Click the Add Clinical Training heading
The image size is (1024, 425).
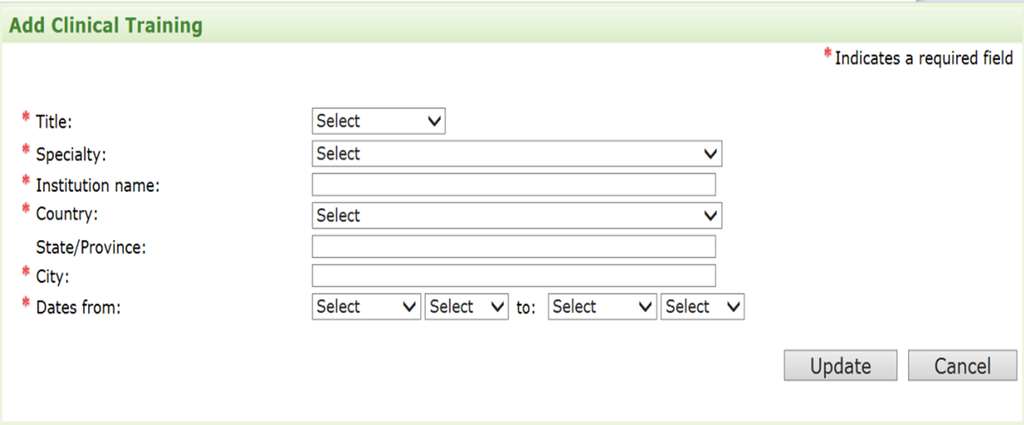[x=106, y=26]
